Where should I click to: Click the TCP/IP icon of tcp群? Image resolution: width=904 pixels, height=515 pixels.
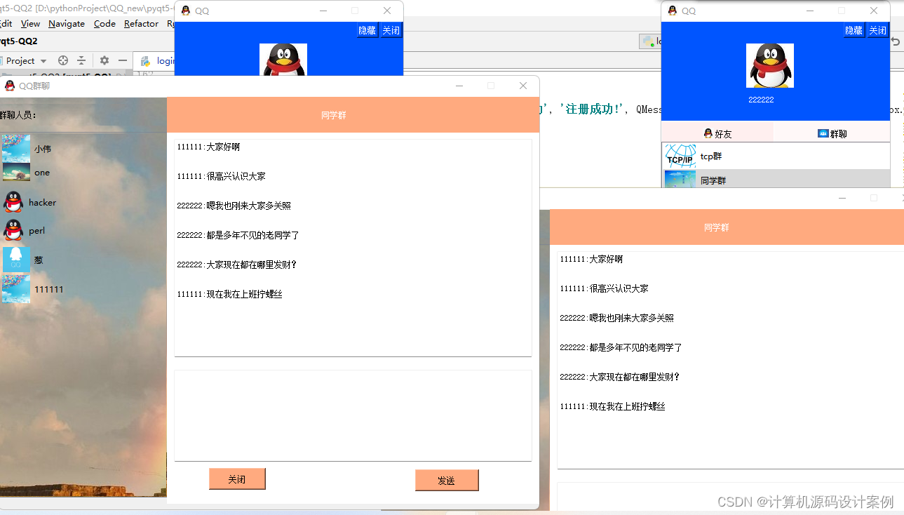[x=680, y=156]
